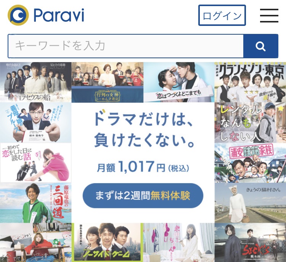Image resolution: width=286 pixels, height=262 pixels.
Task: Open the ノーサイド・ゲーム thumbnail
Action: point(107,243)
